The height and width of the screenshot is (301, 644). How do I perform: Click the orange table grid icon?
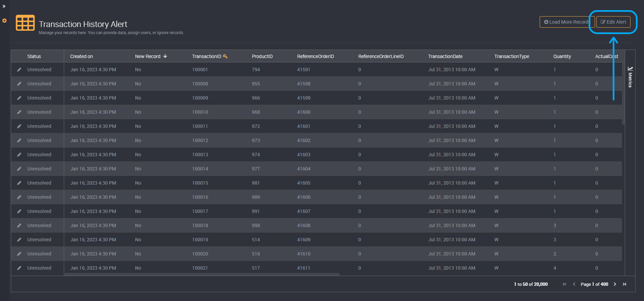[x=25, y=23]
